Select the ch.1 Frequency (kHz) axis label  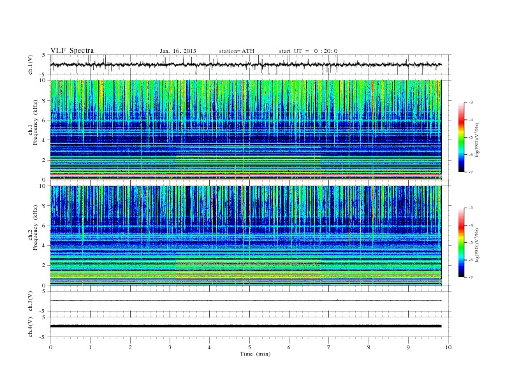[33, 122]
